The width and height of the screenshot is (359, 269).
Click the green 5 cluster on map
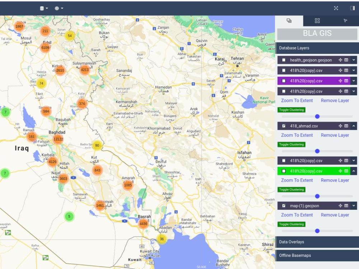69,216
